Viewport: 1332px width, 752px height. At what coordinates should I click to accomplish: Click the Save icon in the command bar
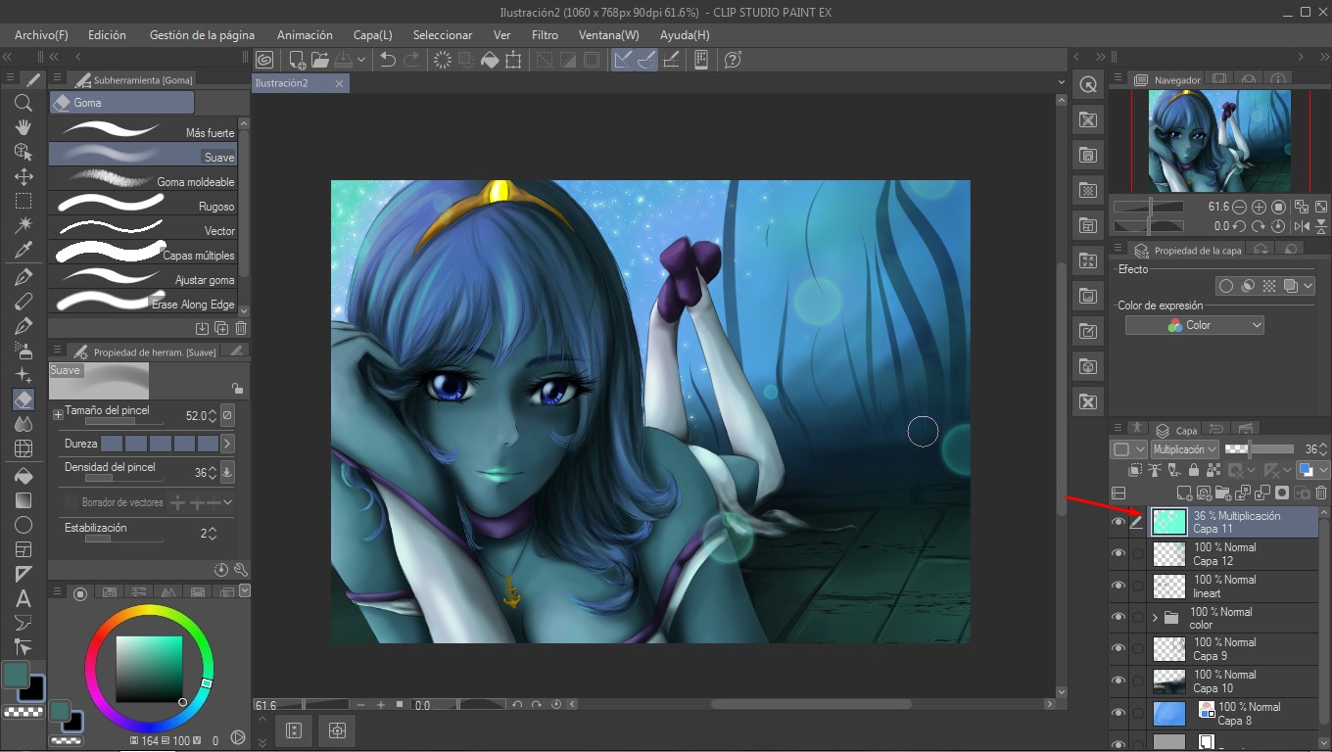344,60
